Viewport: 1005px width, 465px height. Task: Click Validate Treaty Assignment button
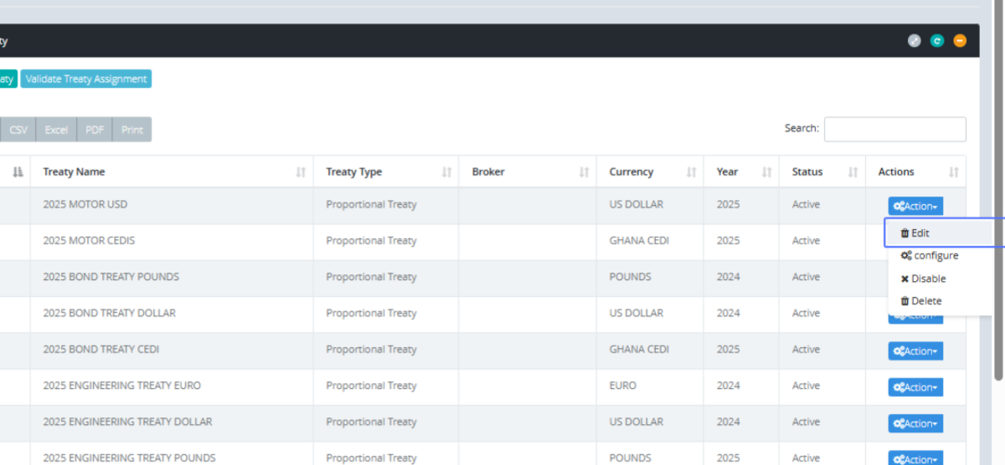[x=86, y=79]
